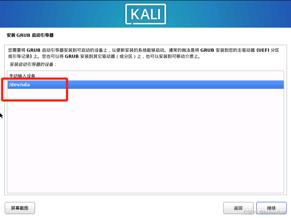Click the 继续 button to proceed
This screenshot has height=218, width=291.
(x=271, y=208)
